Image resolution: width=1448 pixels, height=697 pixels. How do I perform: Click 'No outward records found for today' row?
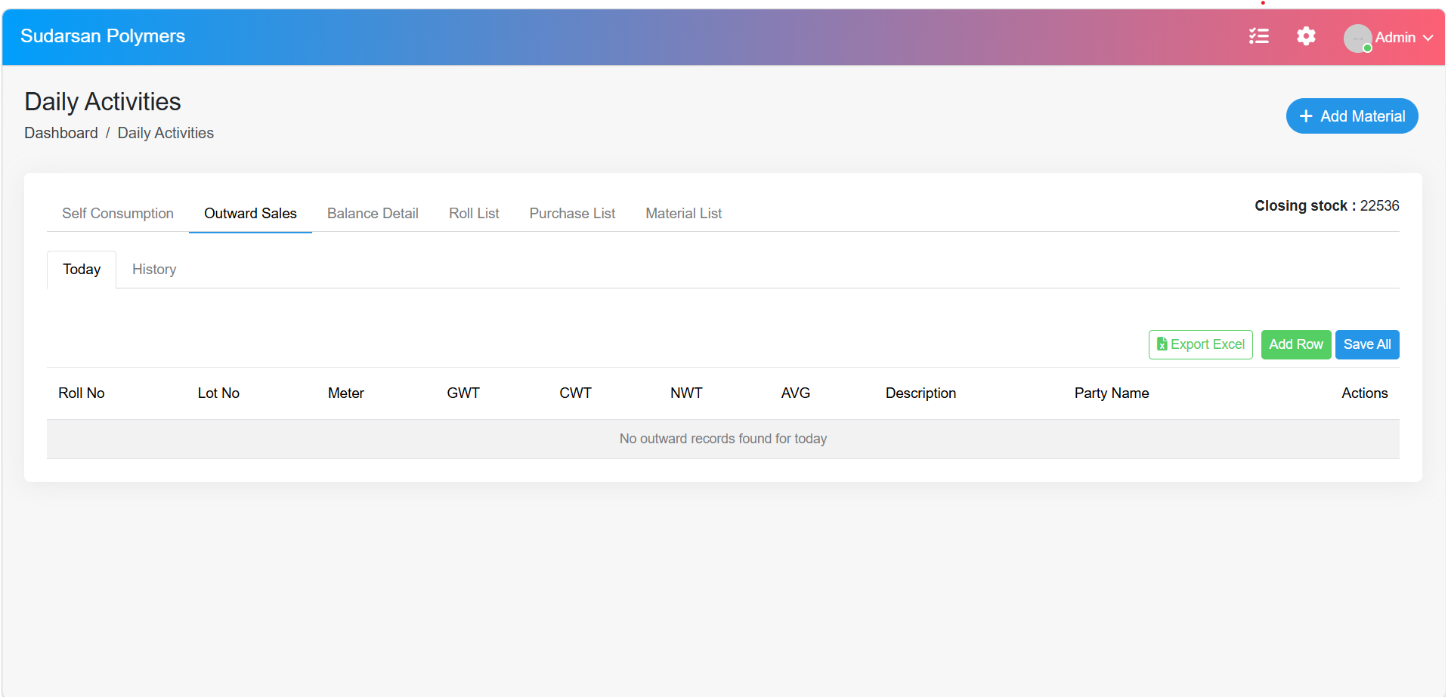tap(723, 439)
